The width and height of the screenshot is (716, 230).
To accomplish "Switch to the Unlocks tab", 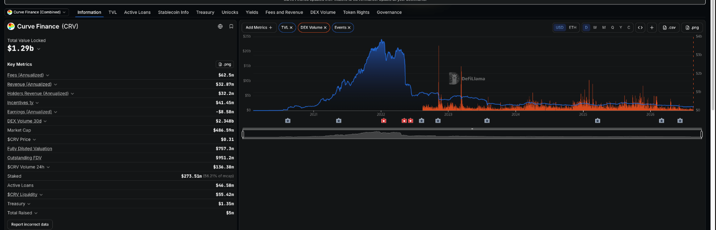I will [230, 12].
